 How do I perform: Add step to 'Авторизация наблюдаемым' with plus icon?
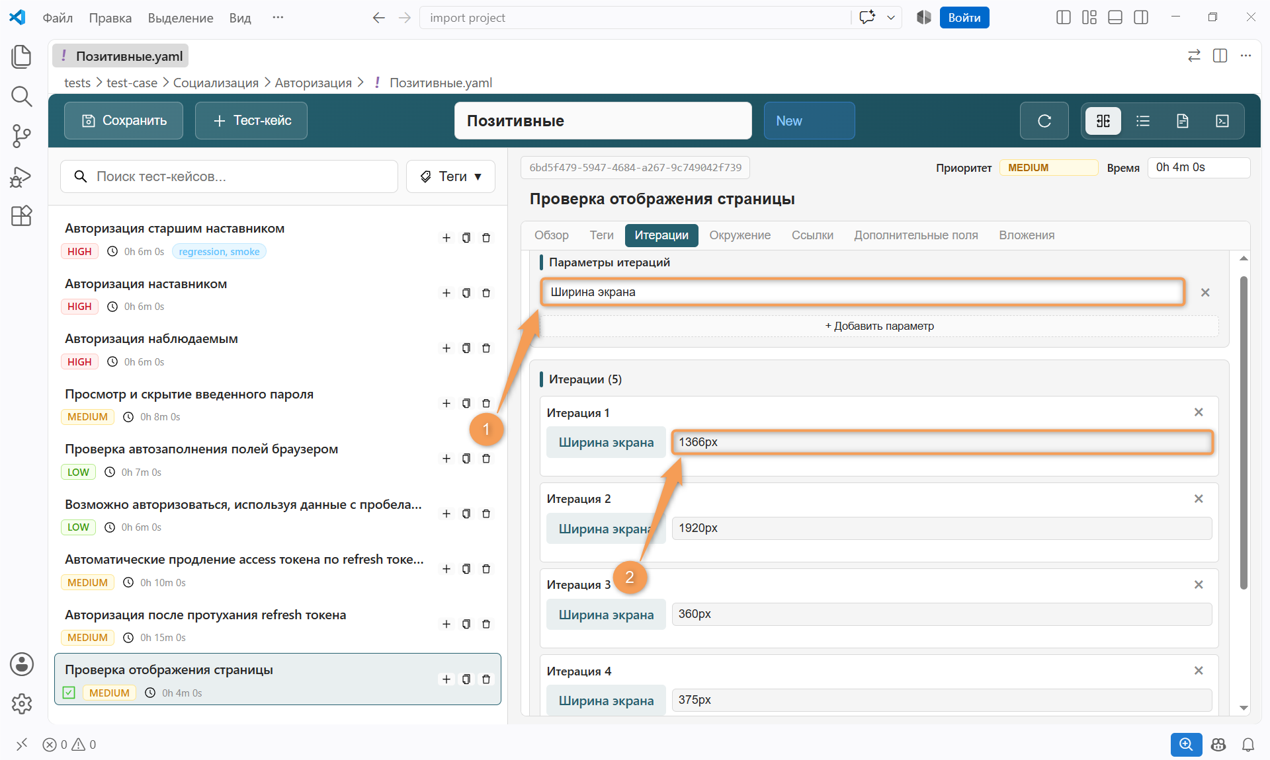pos(446,348)
